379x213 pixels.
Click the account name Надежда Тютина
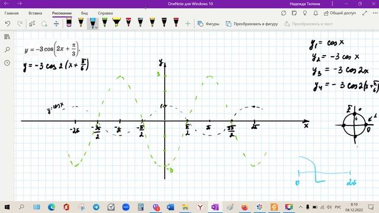click(x=305, y=4)
